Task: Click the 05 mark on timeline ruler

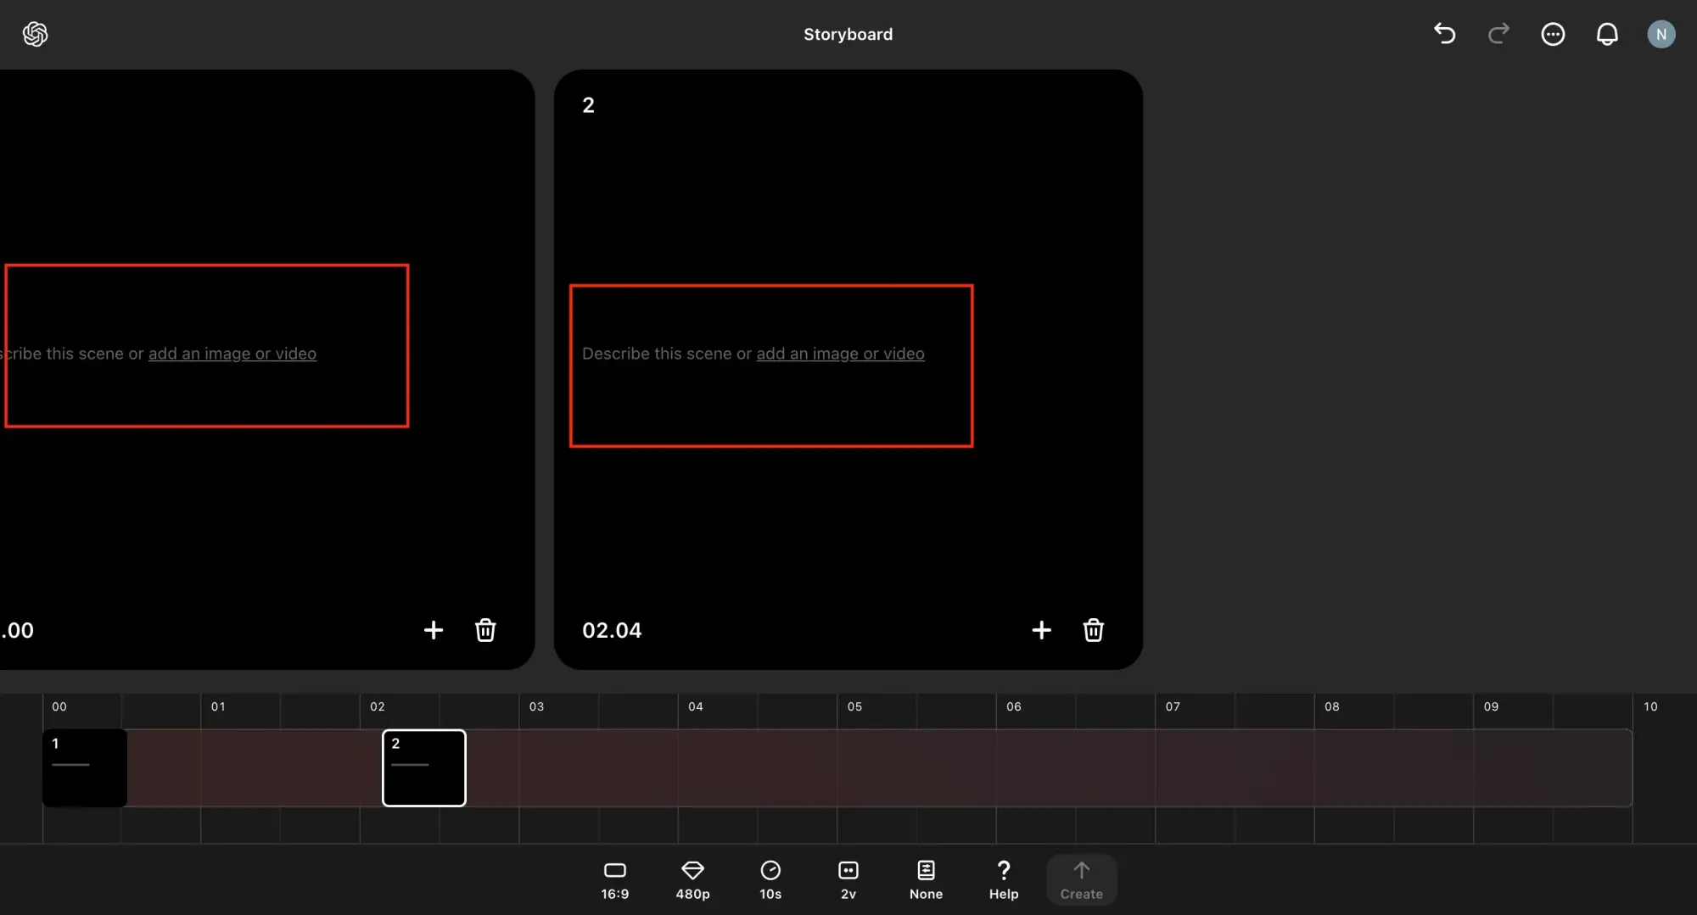Action: tap(854, 706)
